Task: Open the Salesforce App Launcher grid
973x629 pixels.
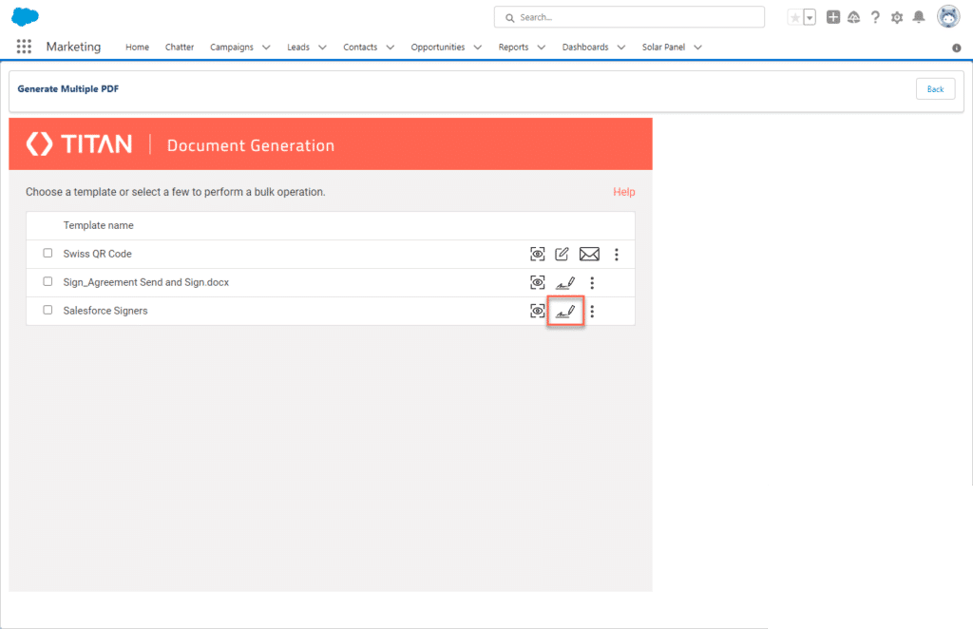Action: coord(24,47)
